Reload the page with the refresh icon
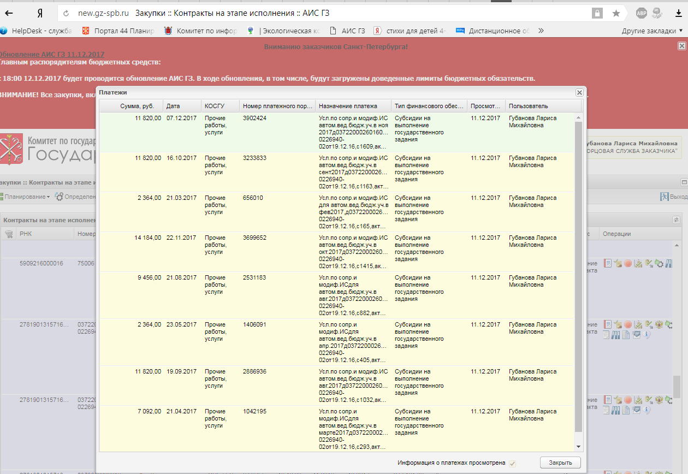Image resolution: width=688 pixels, height=474 pixels. [x=67, y=13]
